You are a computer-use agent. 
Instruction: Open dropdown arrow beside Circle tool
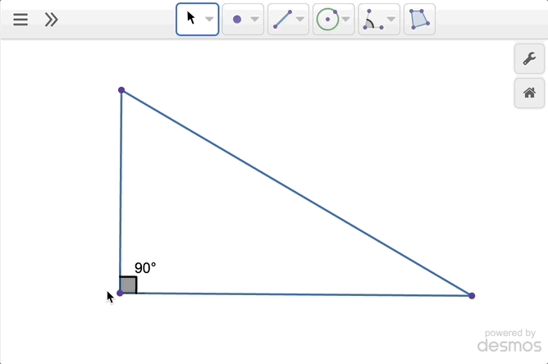click(x=345, y=20)
